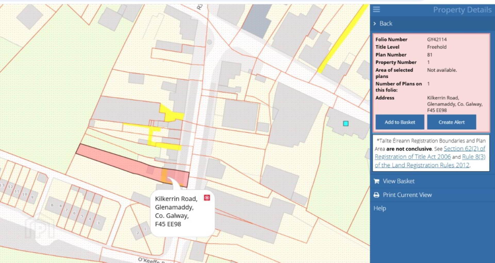Open the hamburger menu icon
495x263 pixels.
(376, 10)
